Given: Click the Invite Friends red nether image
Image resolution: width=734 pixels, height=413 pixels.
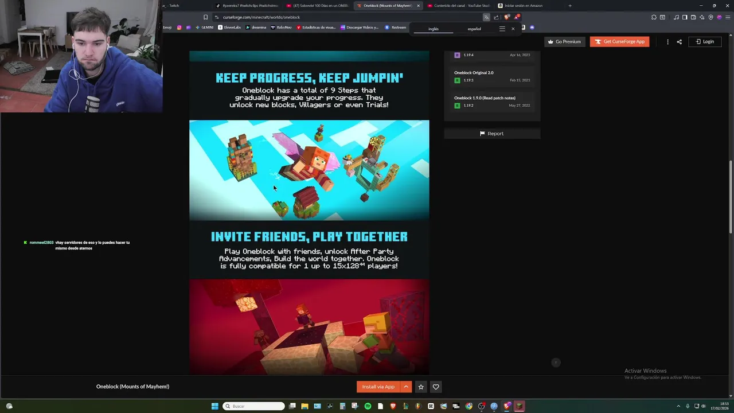Looking at the screenshot, I should point(309,327).
